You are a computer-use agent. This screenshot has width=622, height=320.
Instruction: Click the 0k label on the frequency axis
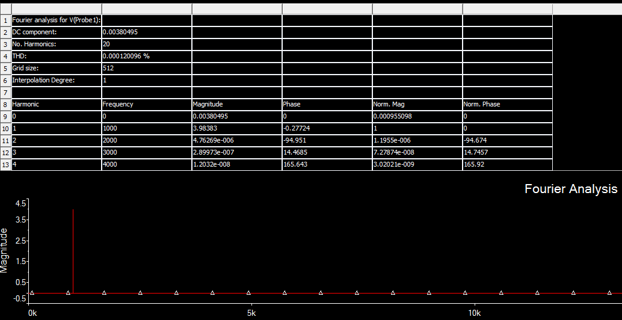pyautogui.click(x=33, y=313)
